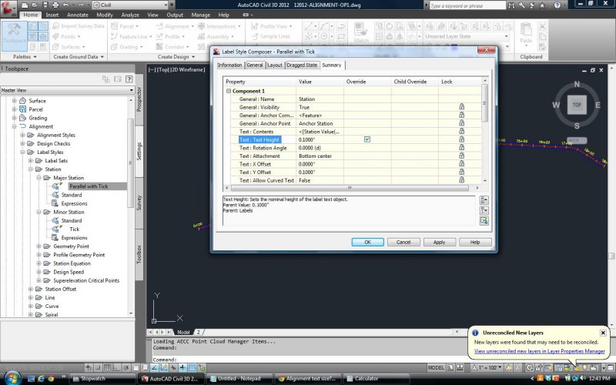This screenshot has height=385, width=616.
Task: Click the Surface node icon in tree
Action: 22,101
